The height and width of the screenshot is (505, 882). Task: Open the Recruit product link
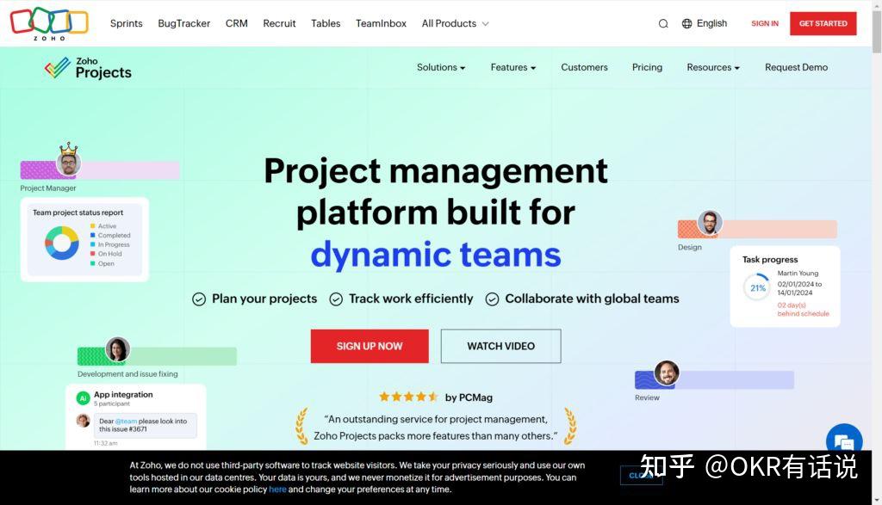click(279, 23)
